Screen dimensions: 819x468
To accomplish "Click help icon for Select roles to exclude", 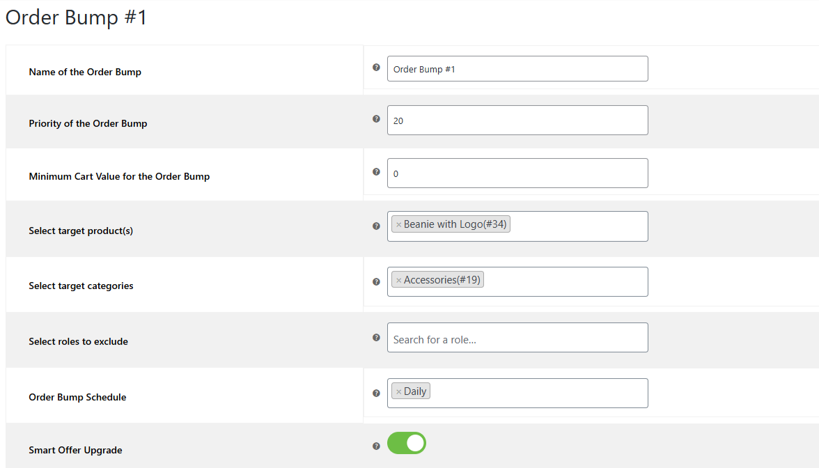I will click(376, 337).
